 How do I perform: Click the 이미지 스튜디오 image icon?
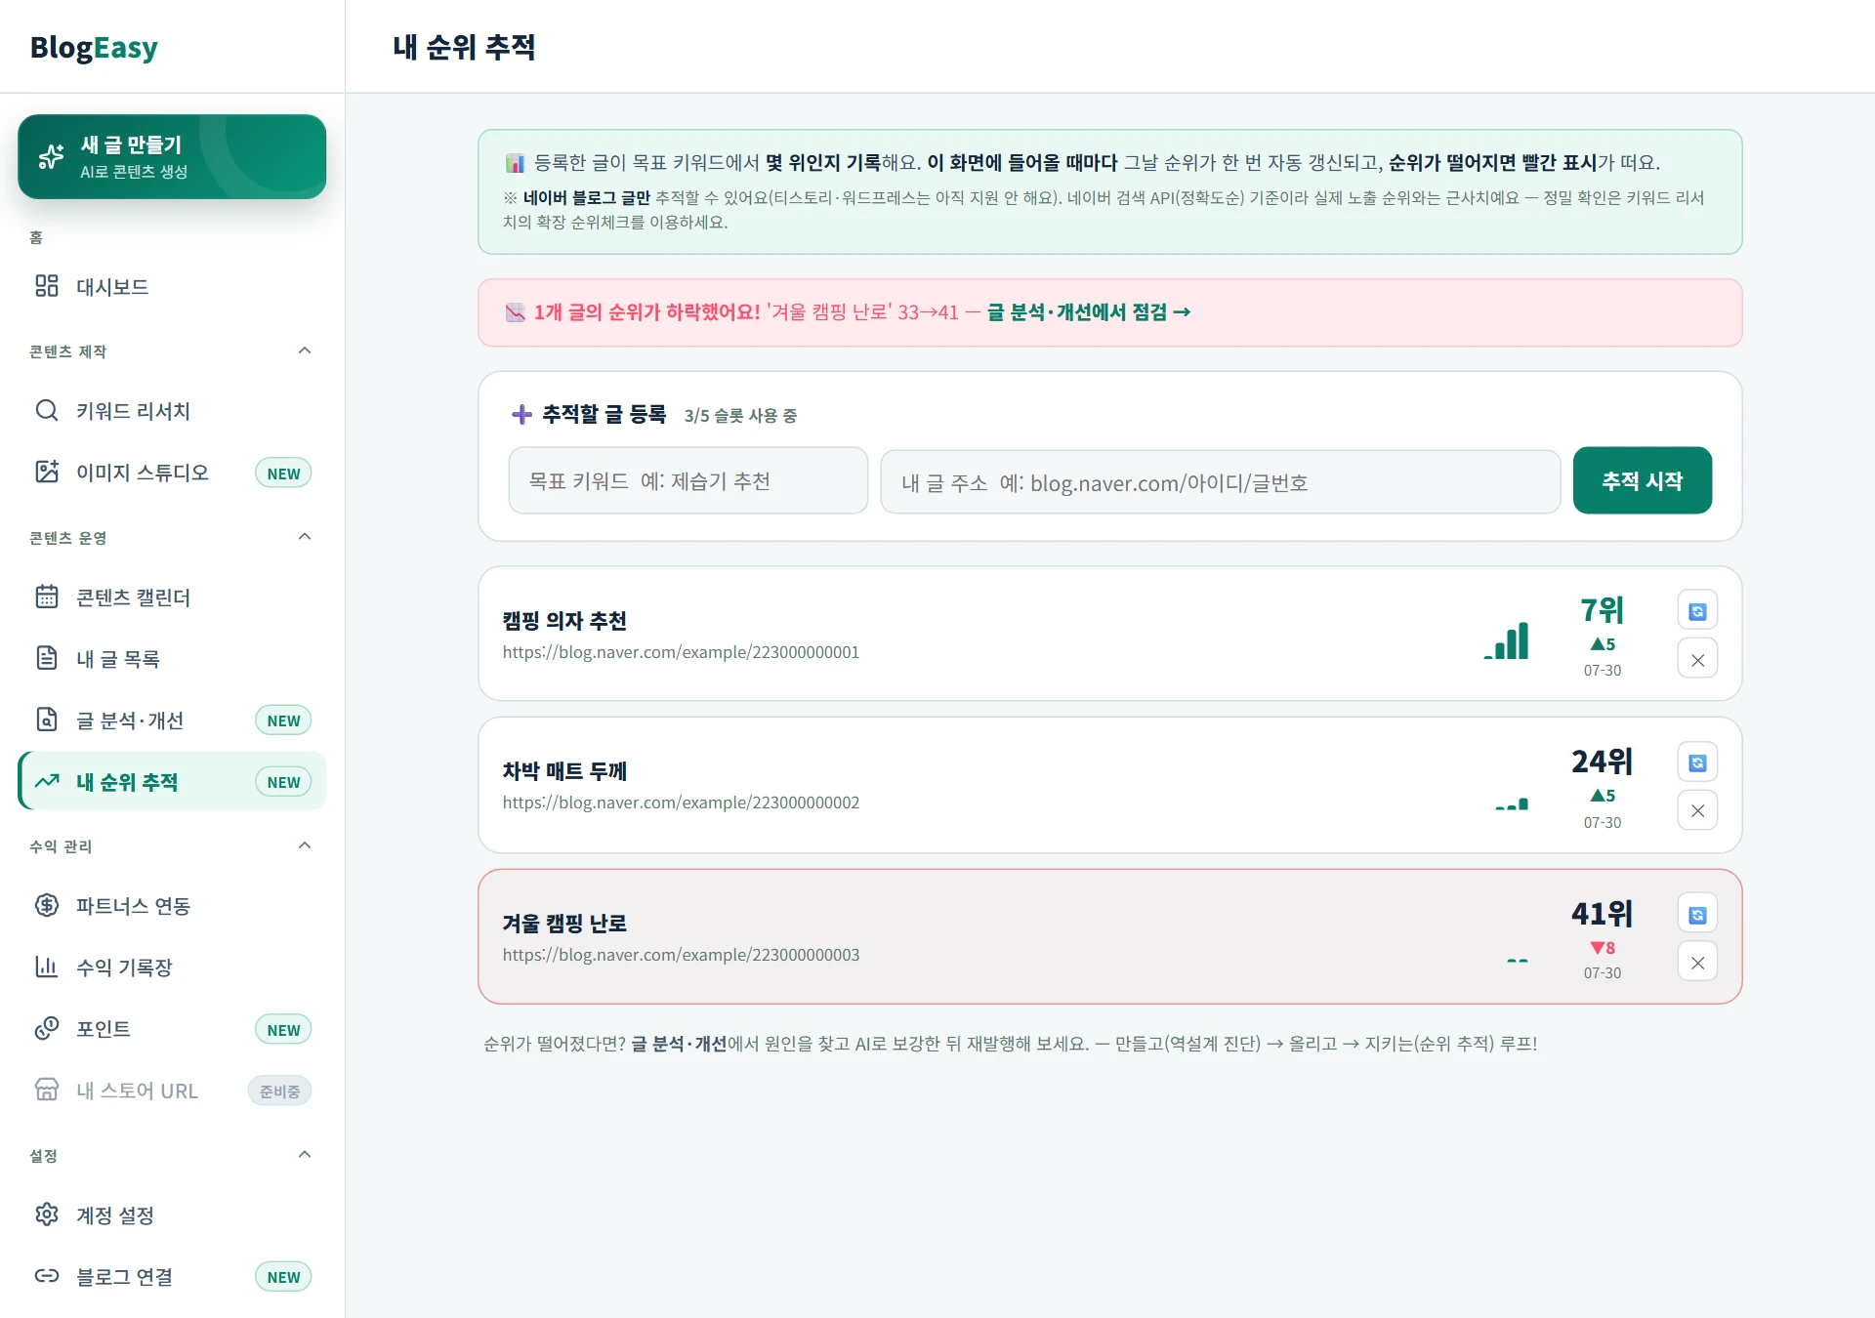pyautogui.click(x=47, y=472)
